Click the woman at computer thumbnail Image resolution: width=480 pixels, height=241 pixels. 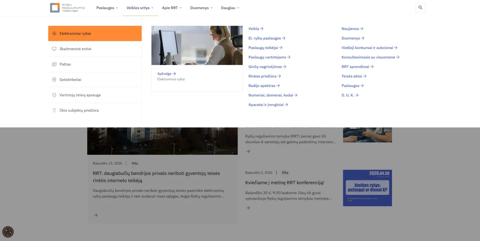(x=197, y=45)
